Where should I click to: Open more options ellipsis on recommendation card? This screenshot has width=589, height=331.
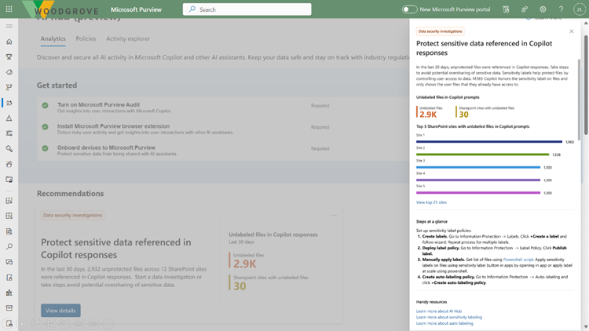(334, 215)
